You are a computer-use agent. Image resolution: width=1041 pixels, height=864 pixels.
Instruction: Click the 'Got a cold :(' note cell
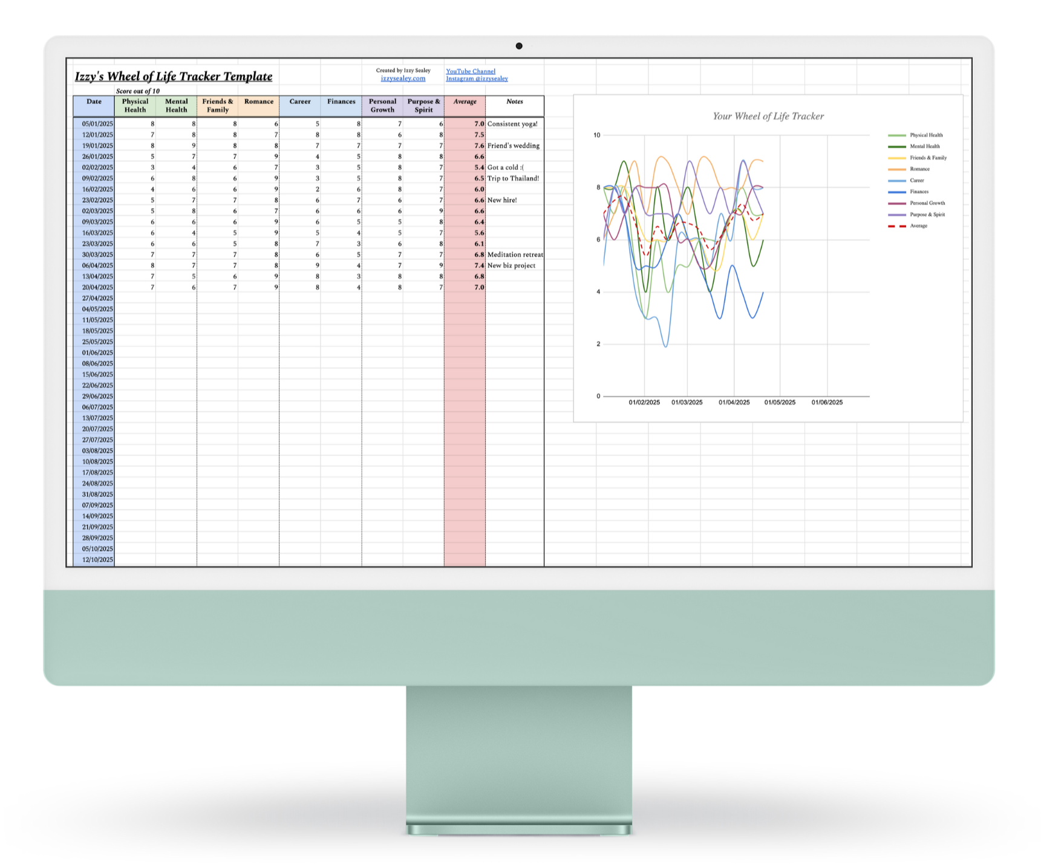[515, 167]
